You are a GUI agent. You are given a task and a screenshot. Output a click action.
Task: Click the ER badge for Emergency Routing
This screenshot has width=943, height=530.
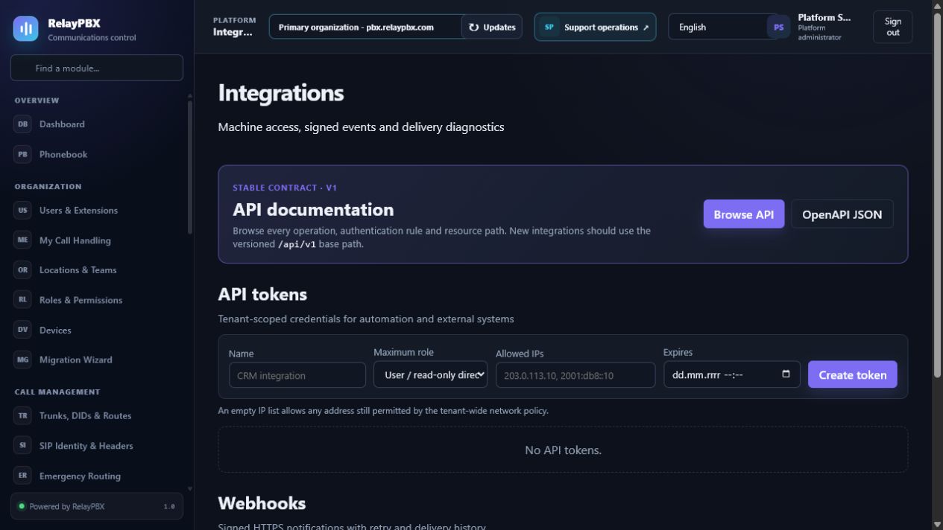[22, 476]
